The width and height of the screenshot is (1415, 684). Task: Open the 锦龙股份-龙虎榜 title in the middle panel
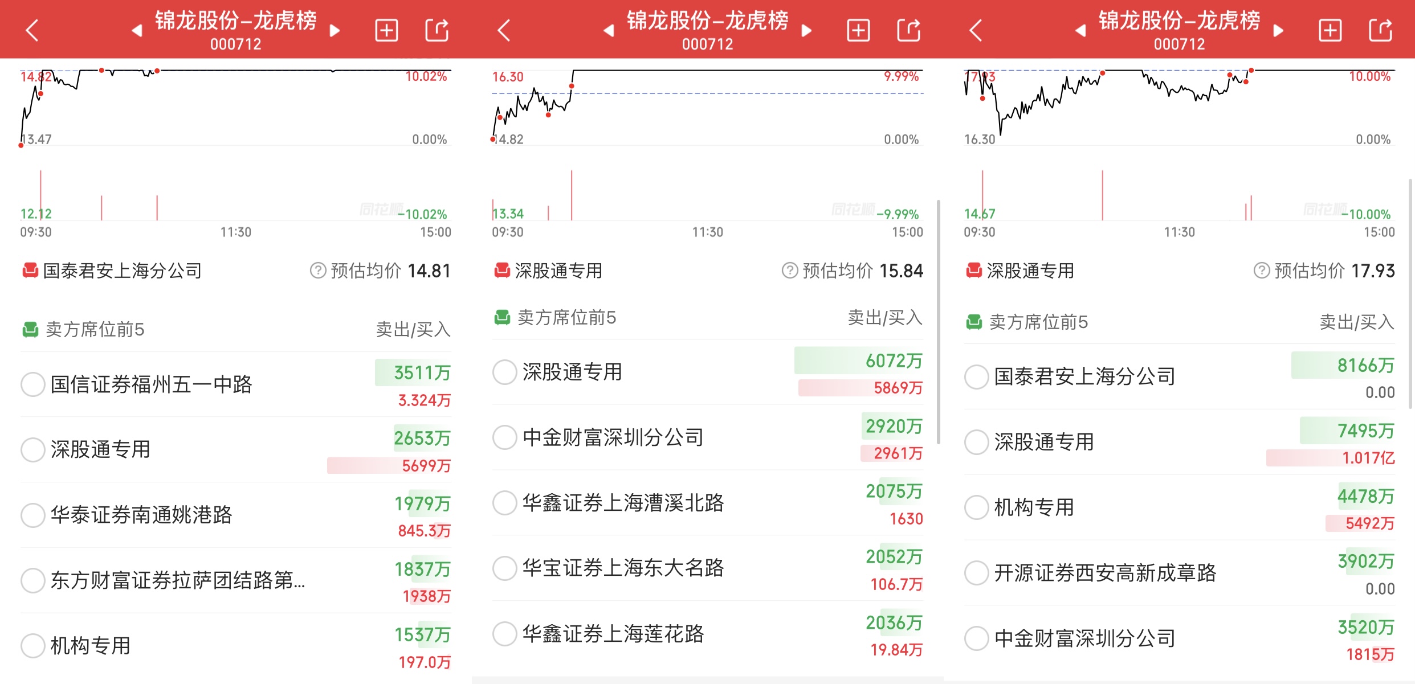click(x=708, y=22)
